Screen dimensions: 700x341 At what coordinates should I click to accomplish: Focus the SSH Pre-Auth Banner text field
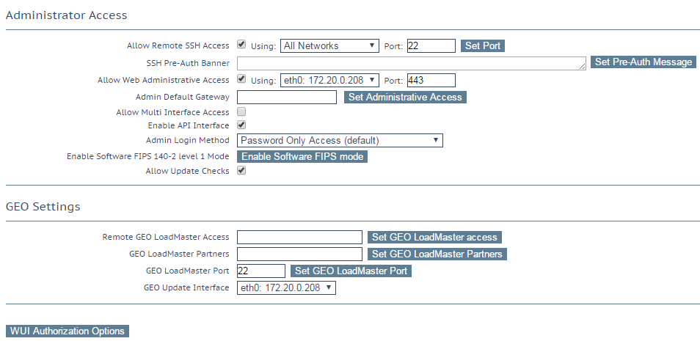click(x=412, y=63)
